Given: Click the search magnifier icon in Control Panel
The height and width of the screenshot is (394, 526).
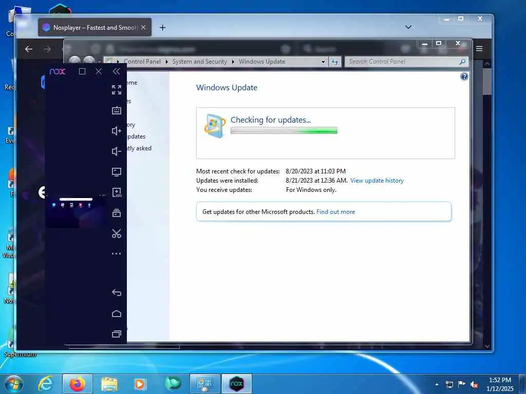Looking at the screenshot, I should click(462, 62).
